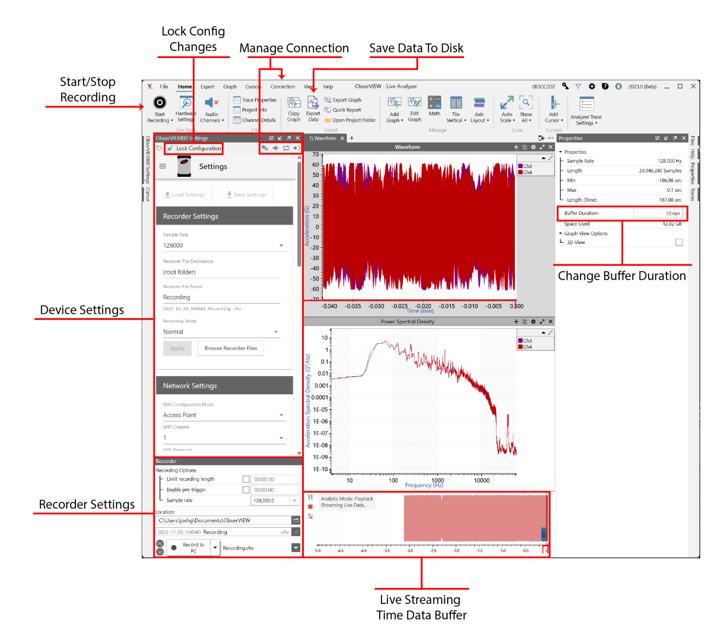
Task: Check Enable pre-trigger in Recorder options
Action: 246,489
